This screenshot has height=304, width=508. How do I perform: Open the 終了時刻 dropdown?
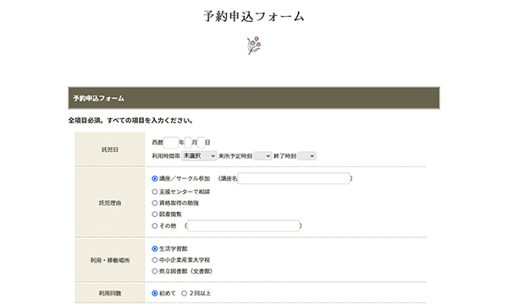306,156
